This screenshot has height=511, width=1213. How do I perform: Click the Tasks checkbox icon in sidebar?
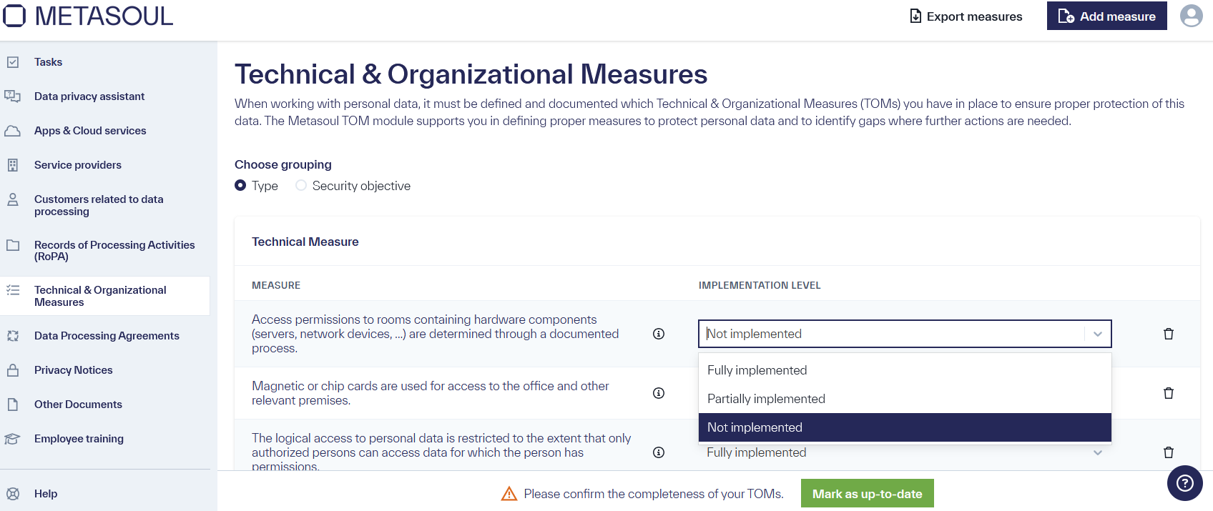(13, 62)
